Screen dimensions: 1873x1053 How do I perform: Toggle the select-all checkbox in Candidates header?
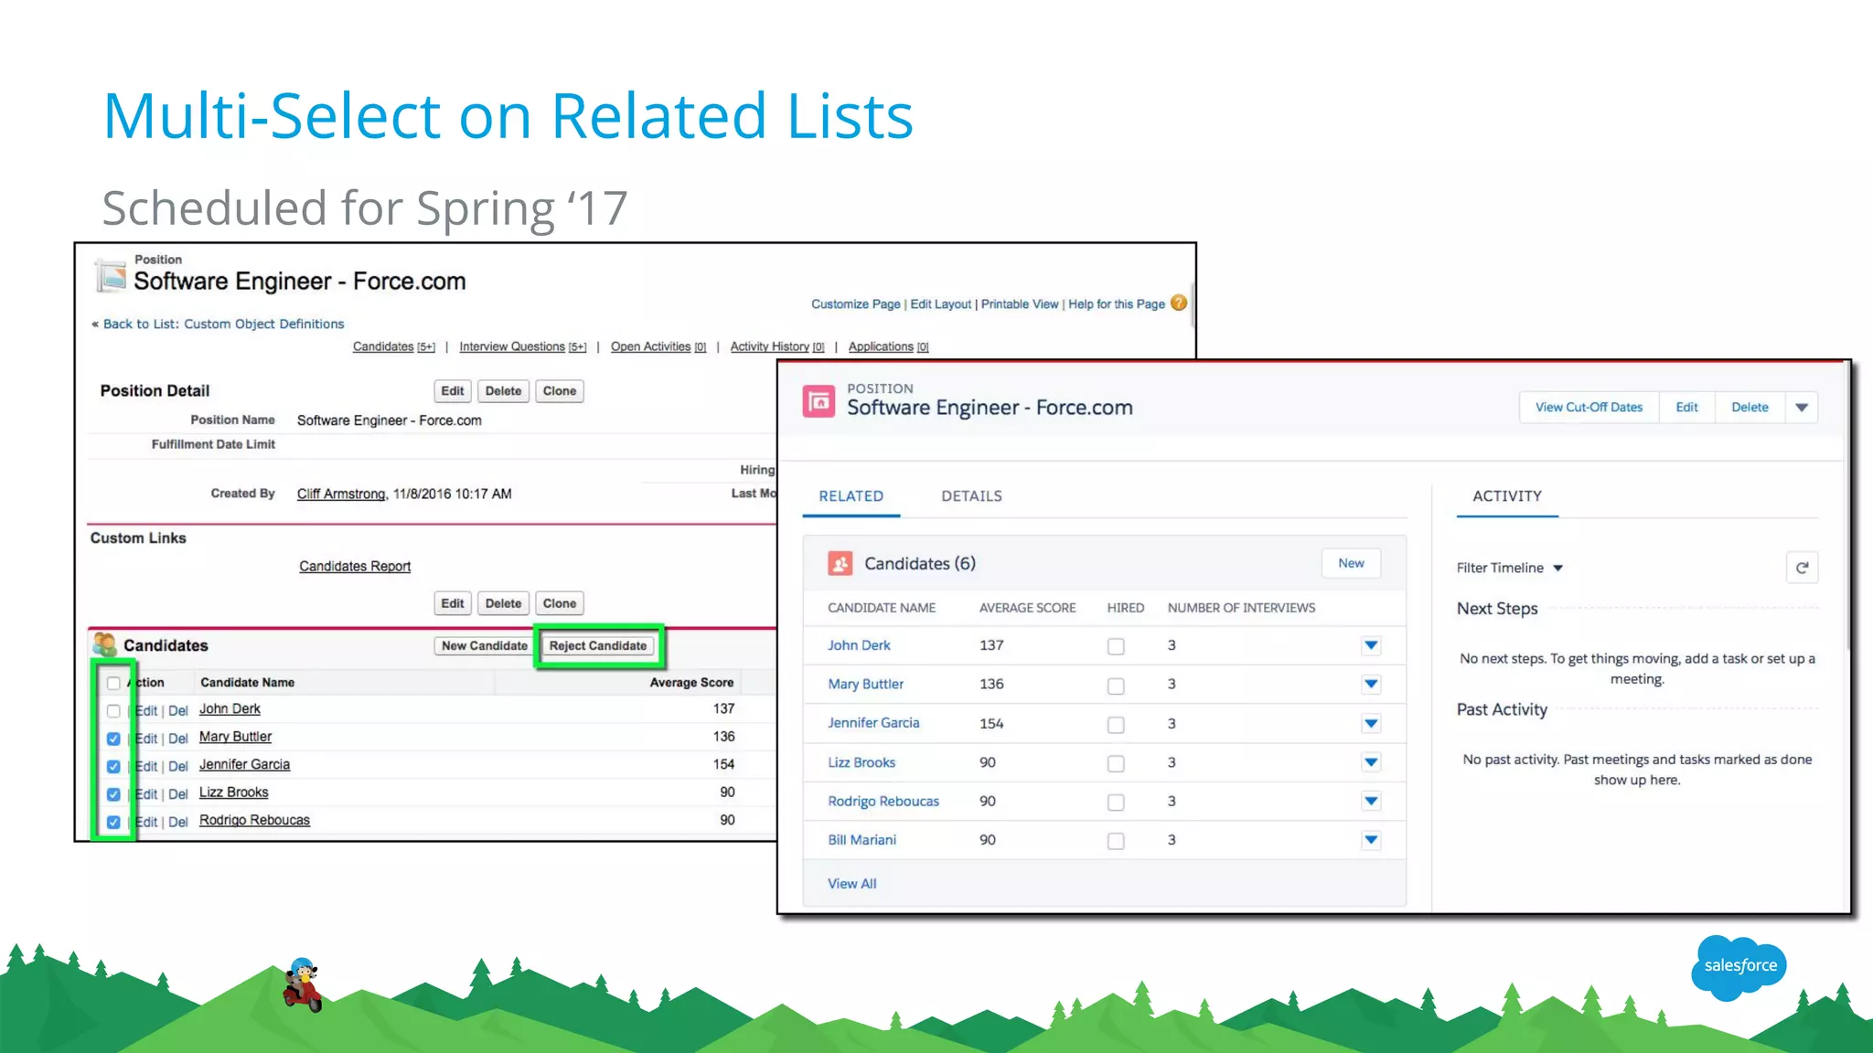click(113, 683)
